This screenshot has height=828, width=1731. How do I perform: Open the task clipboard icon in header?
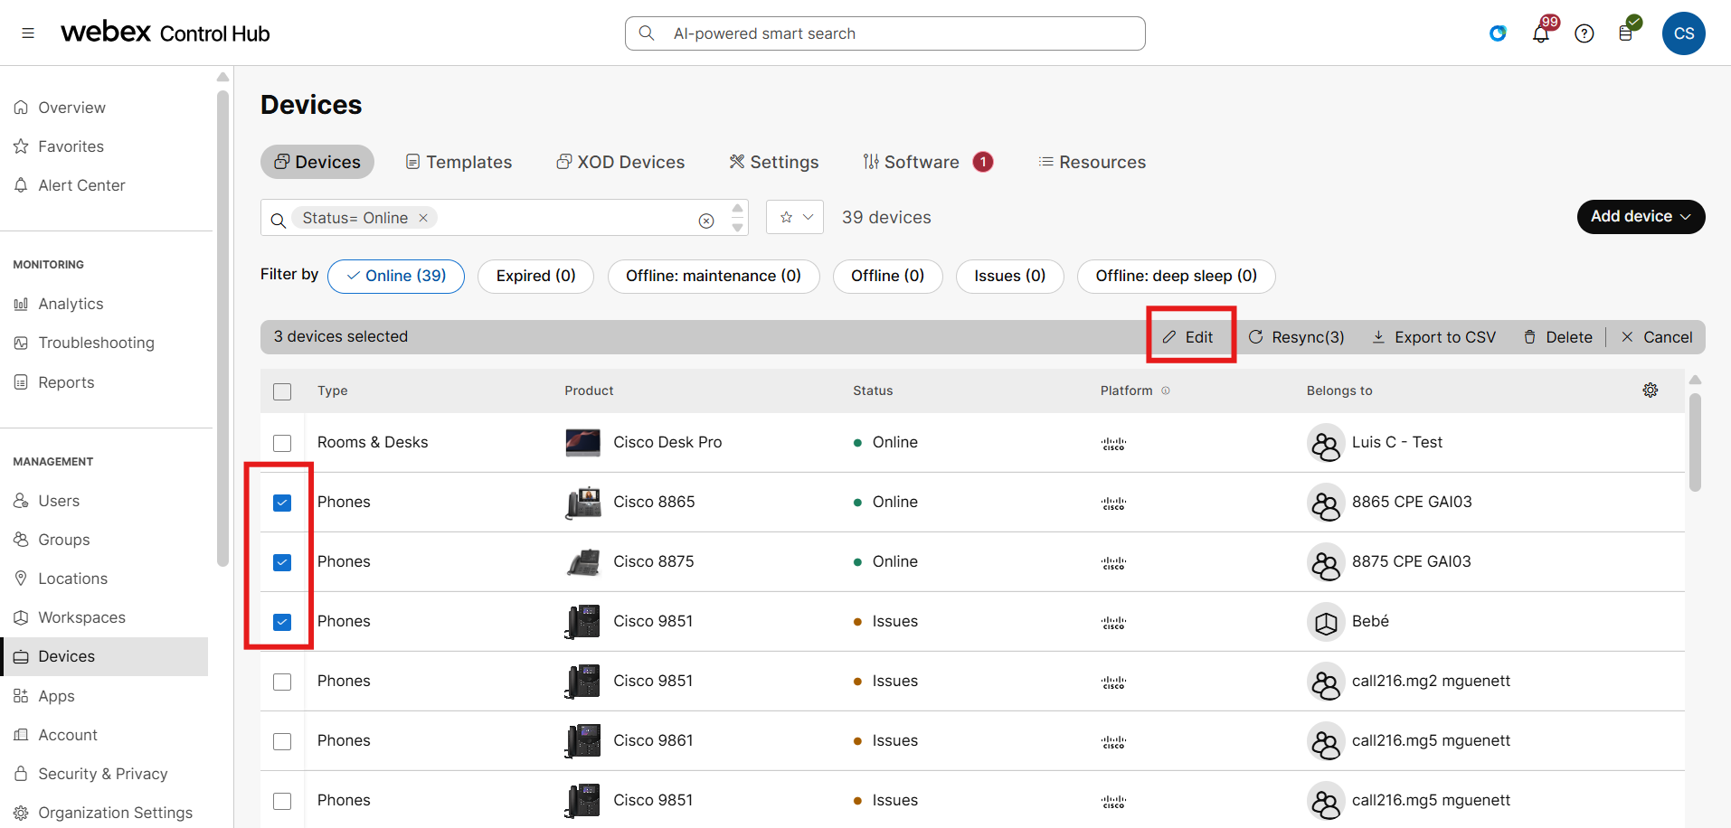click(x=1626, y=33)
